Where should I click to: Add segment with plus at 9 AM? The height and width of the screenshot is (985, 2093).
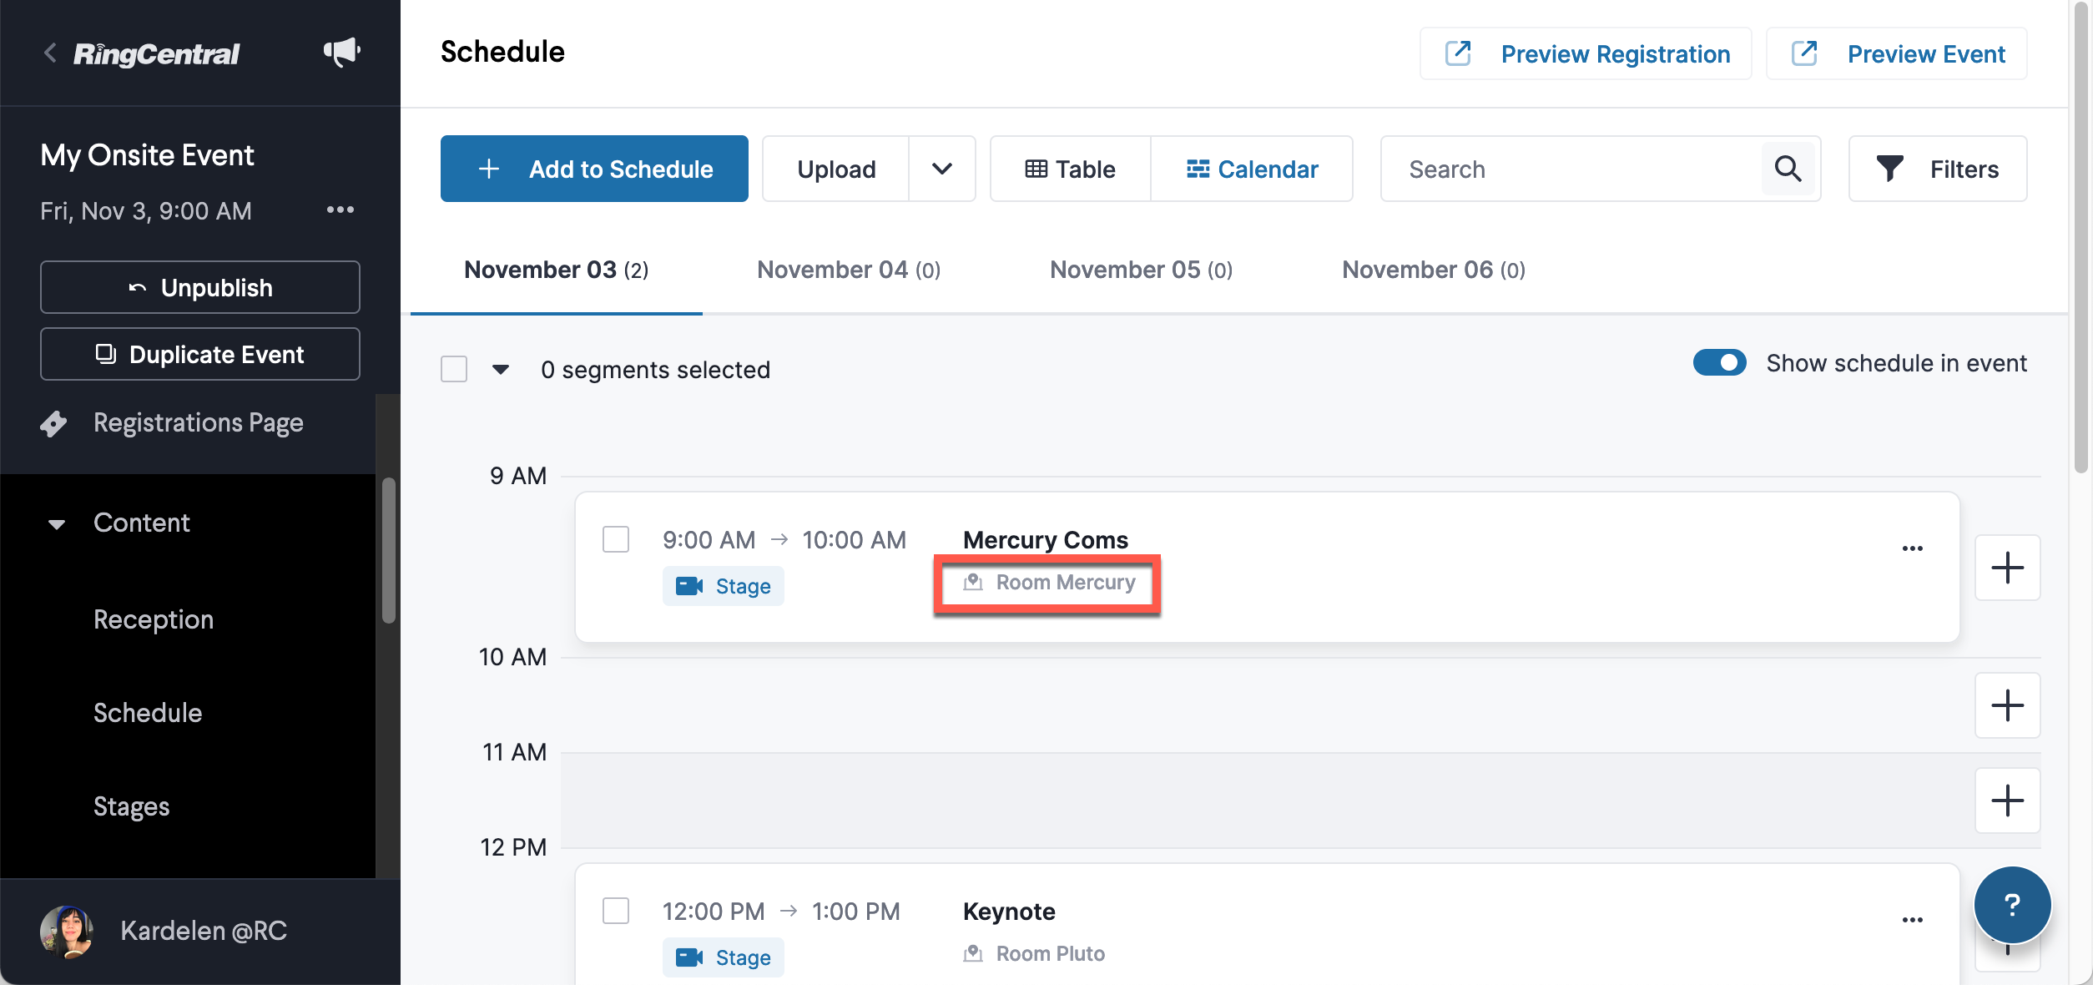(x=2007, y=568)
